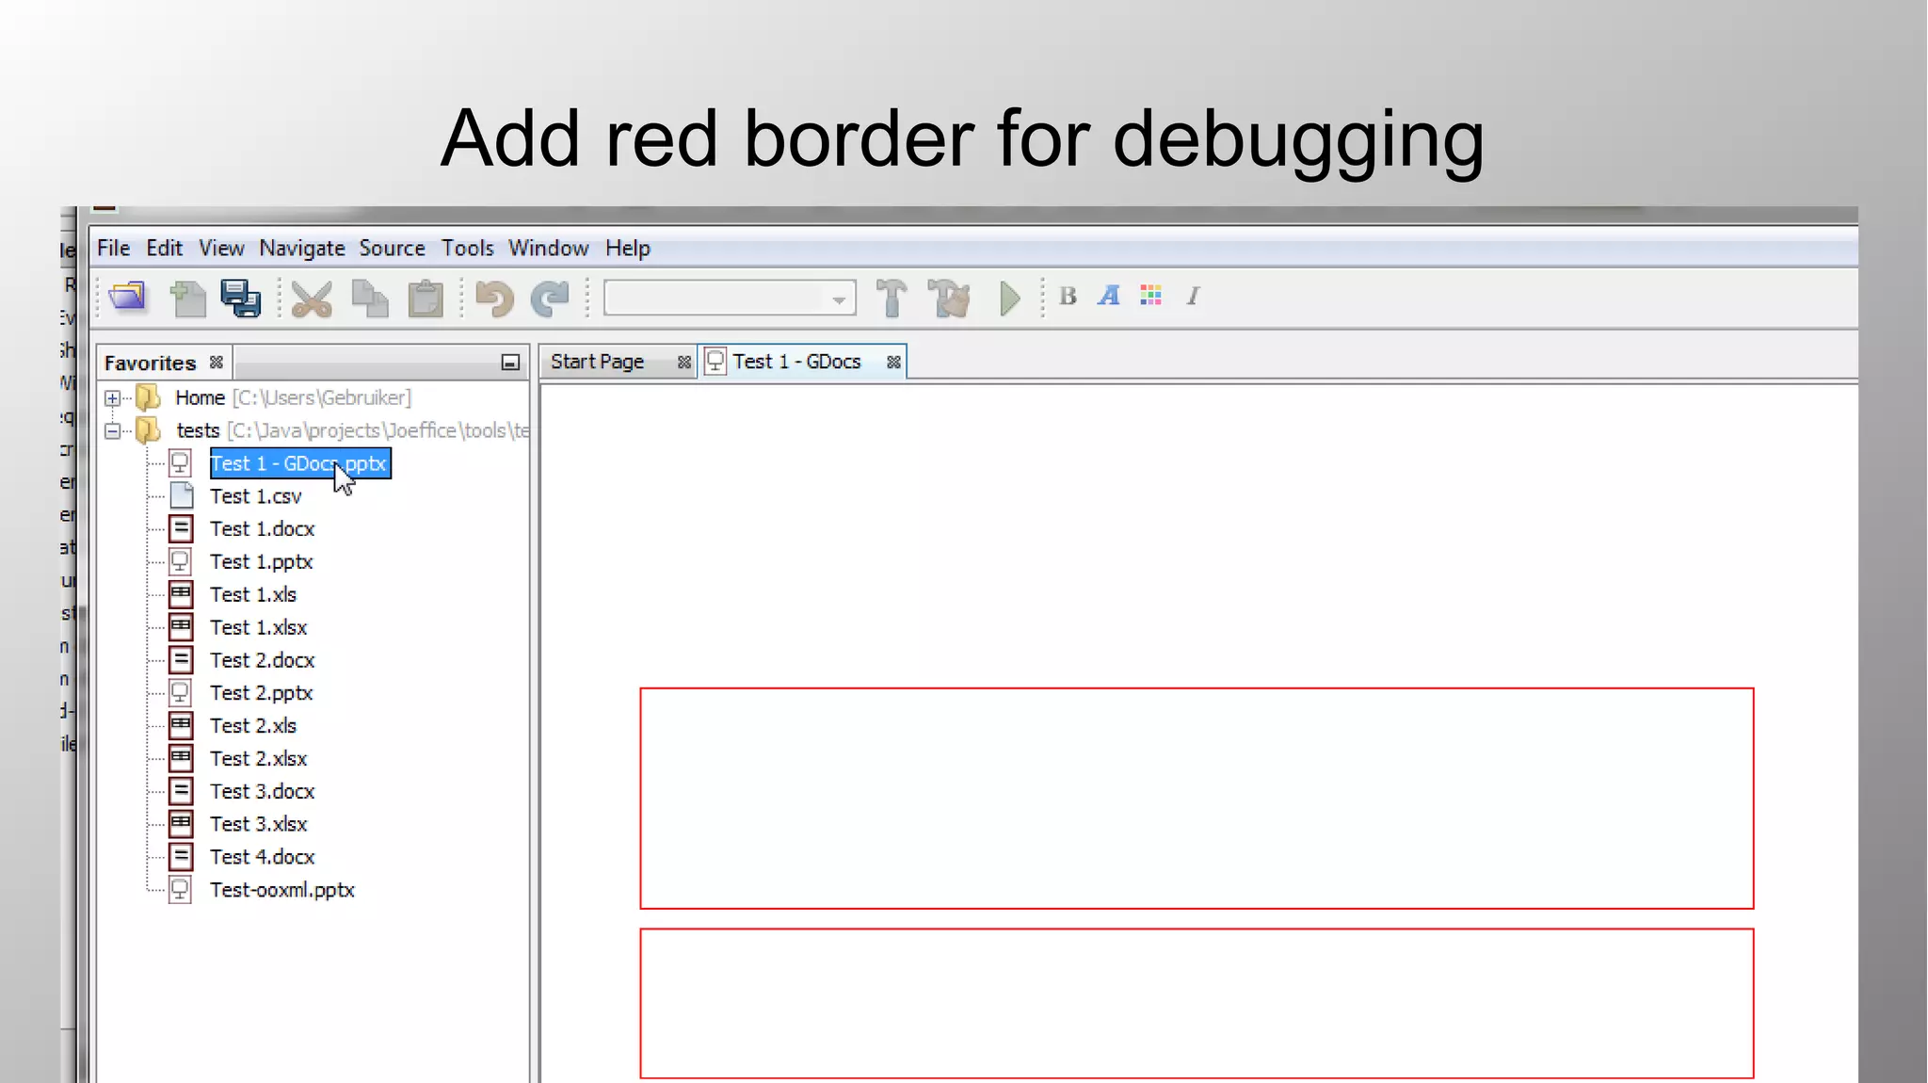Undo the last action

[494, 299]
